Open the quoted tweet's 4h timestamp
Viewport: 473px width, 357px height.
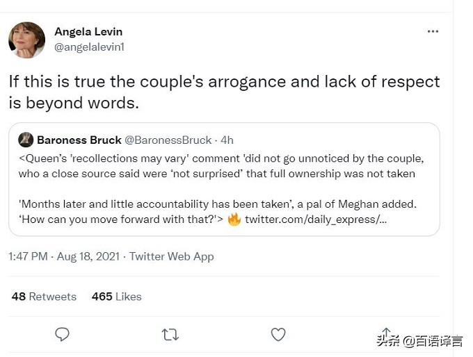coord(227,140)
